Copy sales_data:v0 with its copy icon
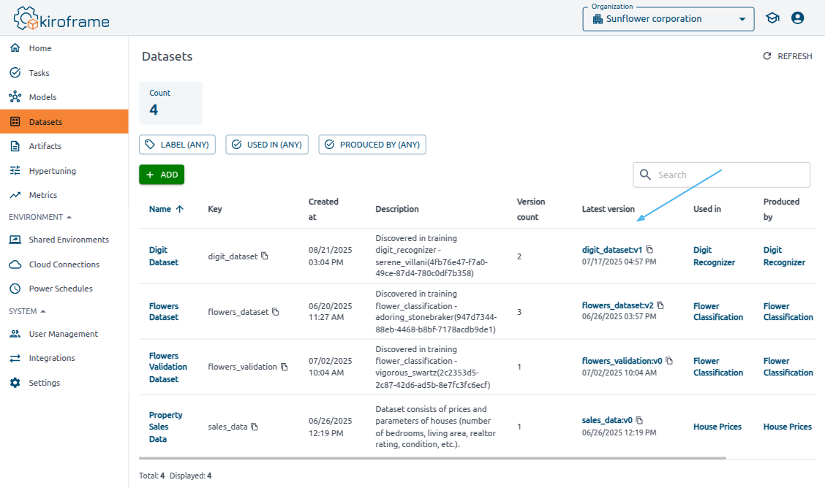Screen dimensions: 825x488 click(639, 420)
